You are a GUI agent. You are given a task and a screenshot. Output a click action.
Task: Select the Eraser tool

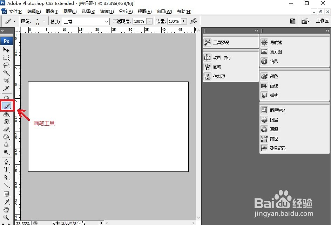(6, 129)
